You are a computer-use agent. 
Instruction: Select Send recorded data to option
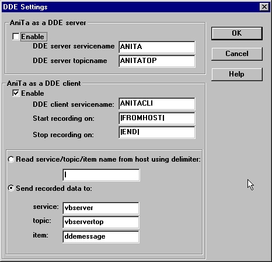(11, 188)
